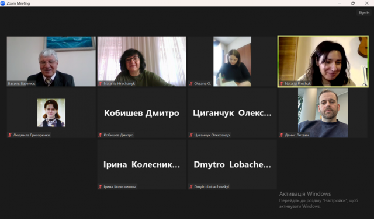This screenshot has width=374, height=219.
Task: Click muted mic icon beside Людмила Григоренко
Action: click(x=10, y=135)
